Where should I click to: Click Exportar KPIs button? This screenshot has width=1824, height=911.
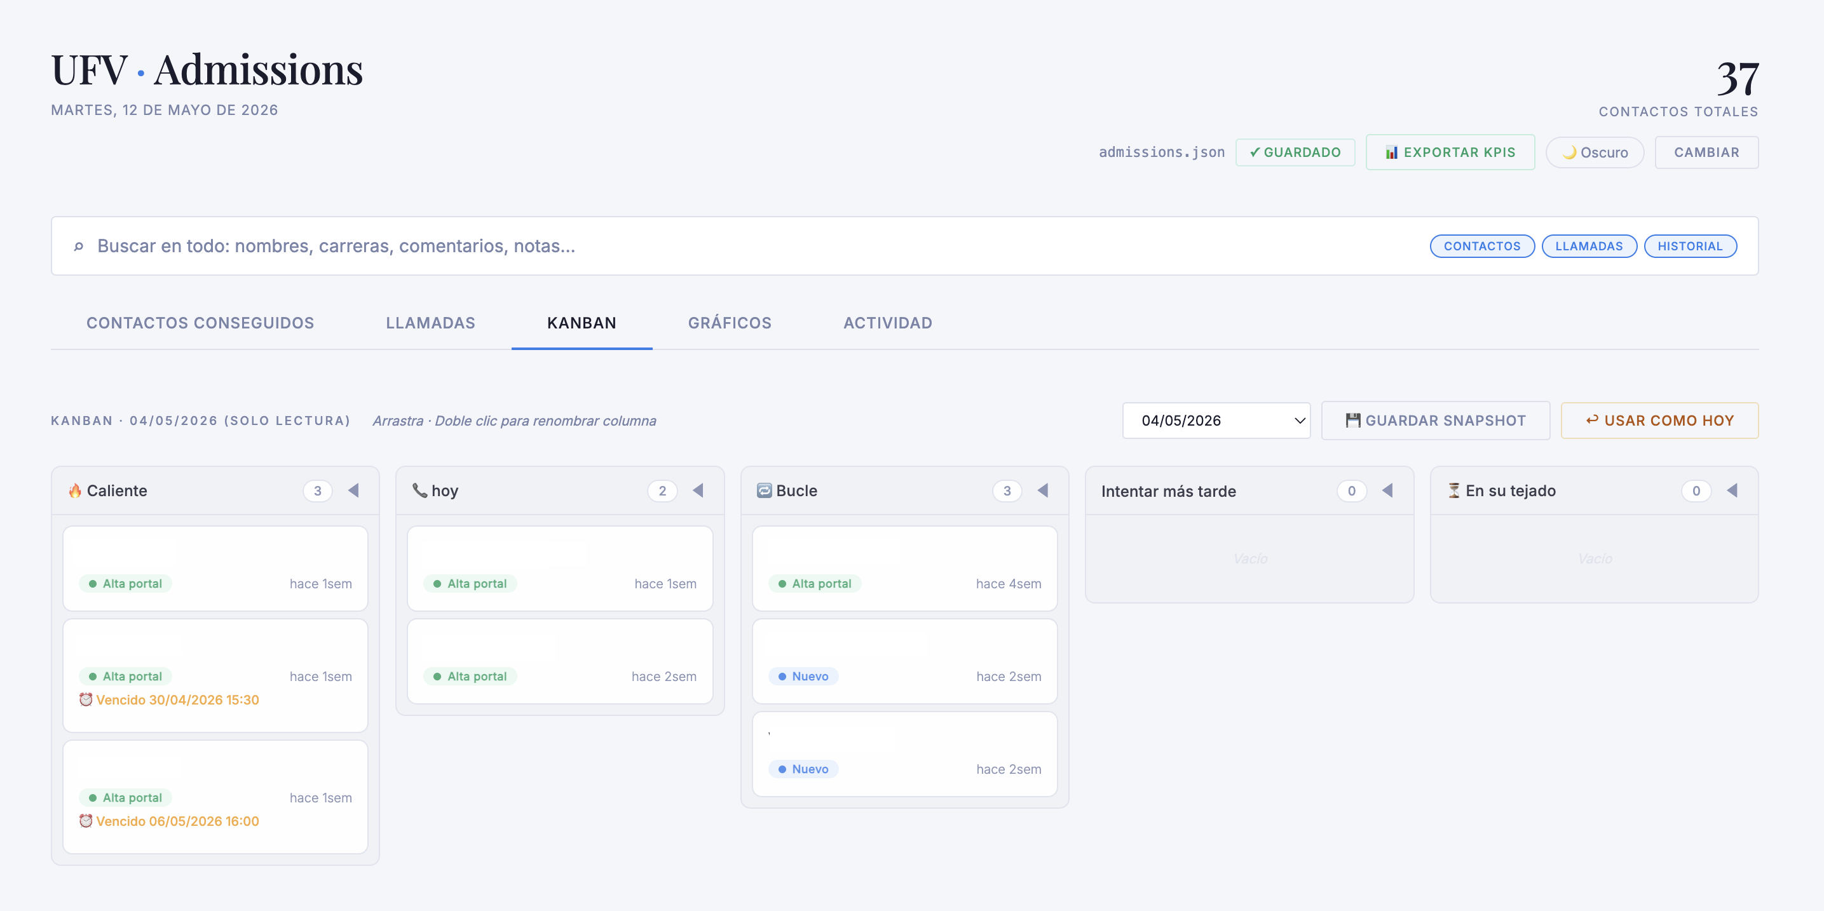point(1450,152)
